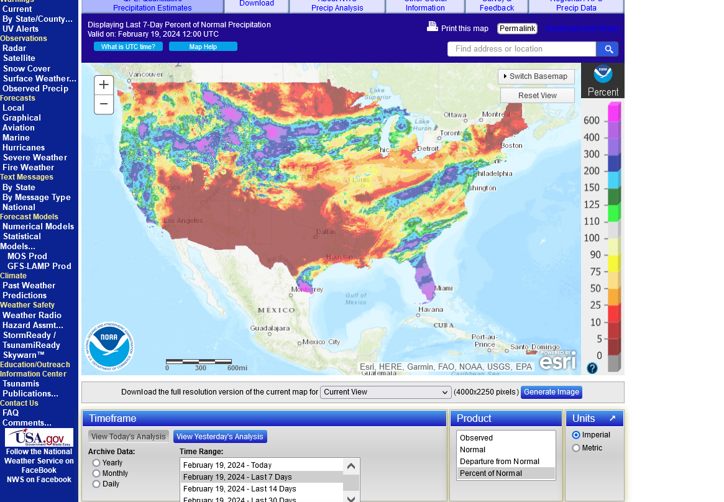Click the NOAA emblem on the map
The width and height of the screenshot is (724, 502).
(109, 346)
